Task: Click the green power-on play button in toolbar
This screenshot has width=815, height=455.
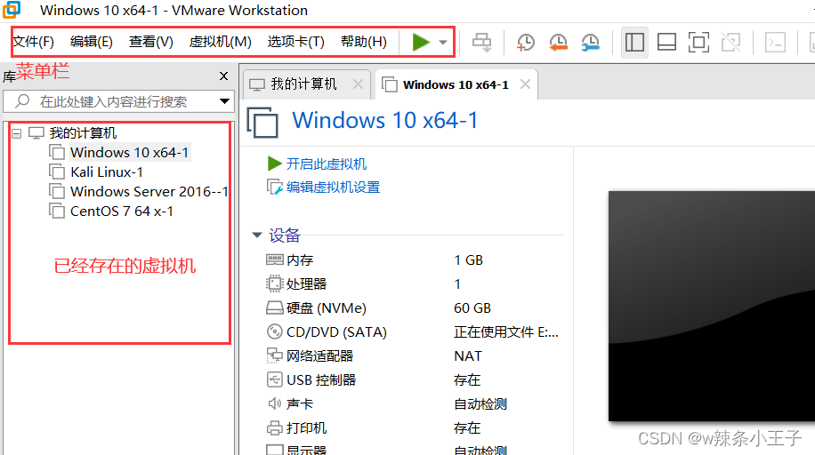Action: coord(421,42)
